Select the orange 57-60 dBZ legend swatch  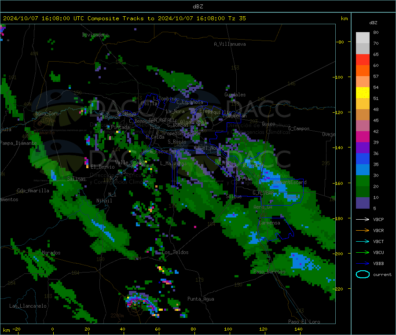coord(363,71)
